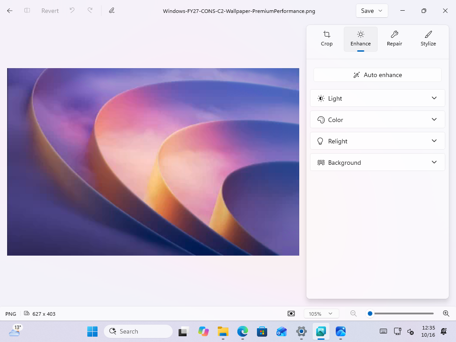Image resolution: width=456 pixels, height=342 pixels.
Task: Open Task View from the taskbar
Action: click(183, 331)
